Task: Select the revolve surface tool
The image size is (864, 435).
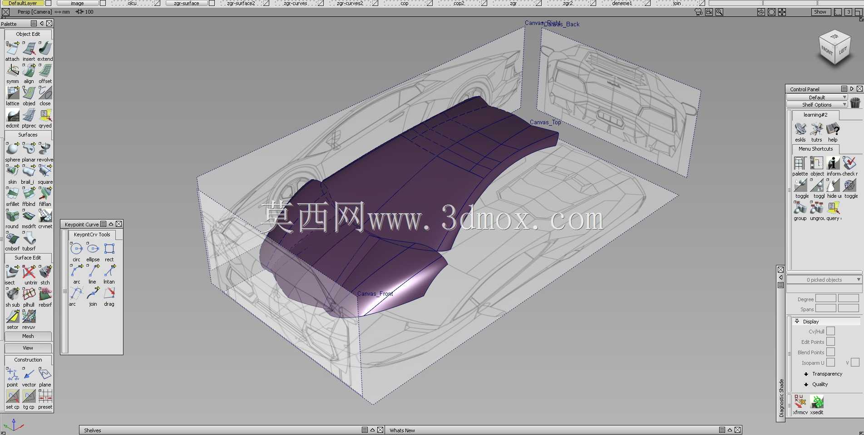Action: pos(45,149)
